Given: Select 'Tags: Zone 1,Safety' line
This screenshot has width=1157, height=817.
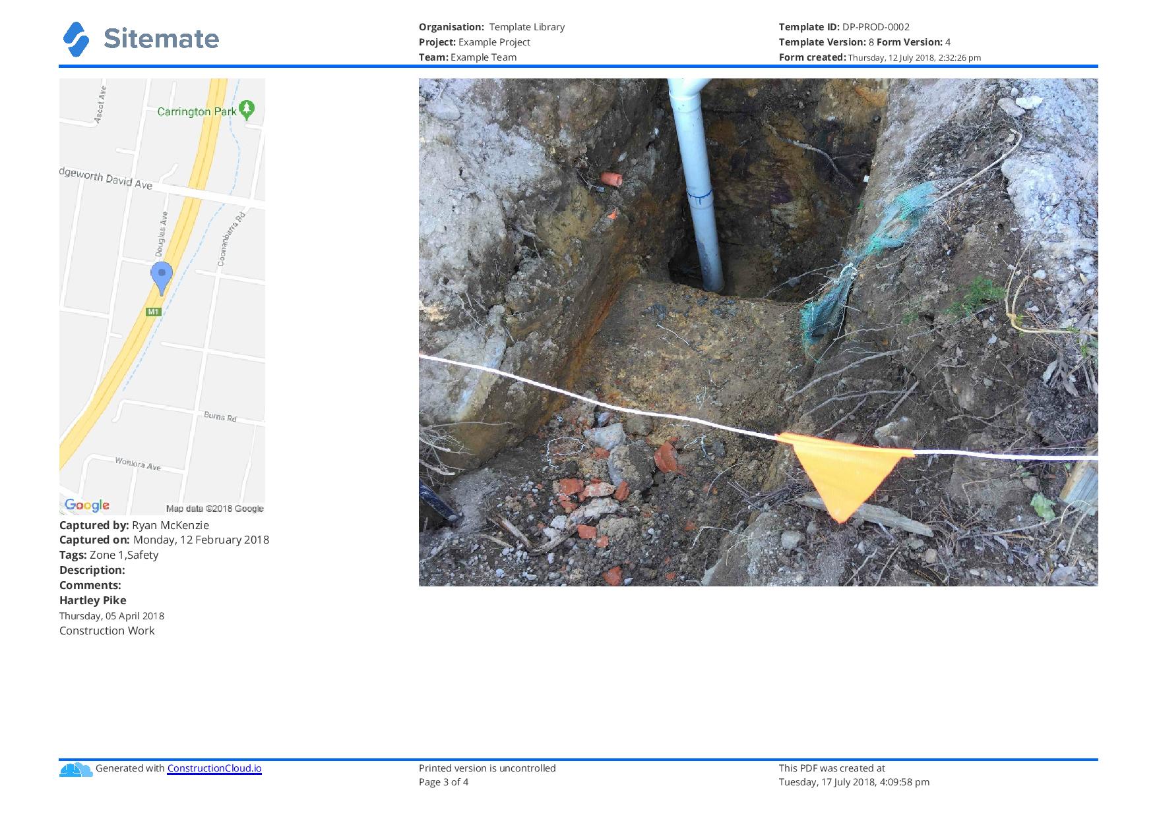Looking at the screenshot, I should pos(109,555).
